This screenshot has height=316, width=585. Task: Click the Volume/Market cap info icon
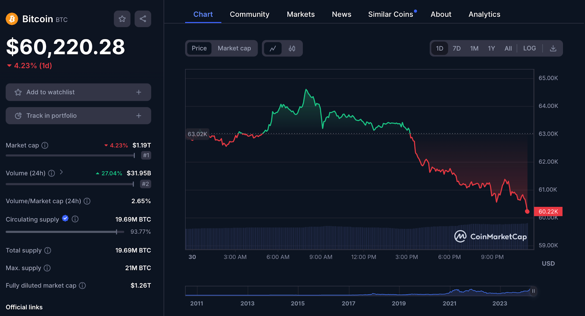click(87, 201)
